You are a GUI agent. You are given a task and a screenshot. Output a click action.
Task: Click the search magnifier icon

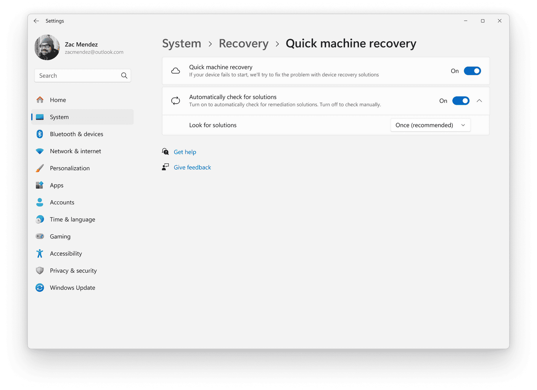pos(124,75)
